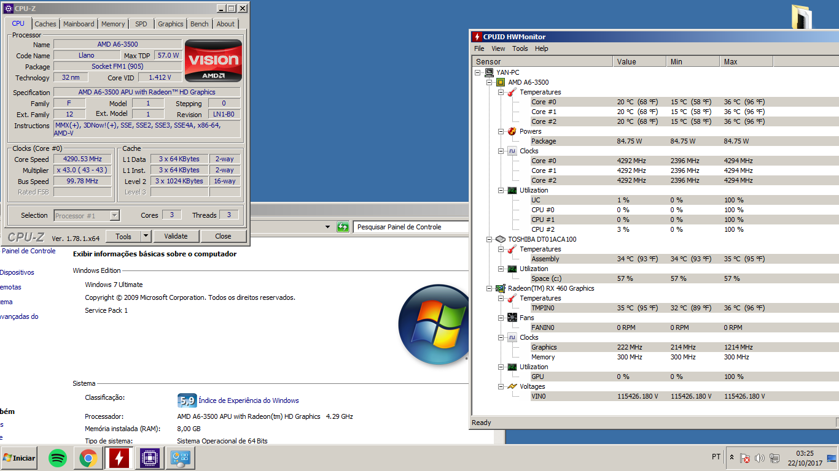Click the AMD A6-3500 CPU chip icon
Image resolution: width=839 pixels, height=471 pixels.
click(x=501, y=82)
